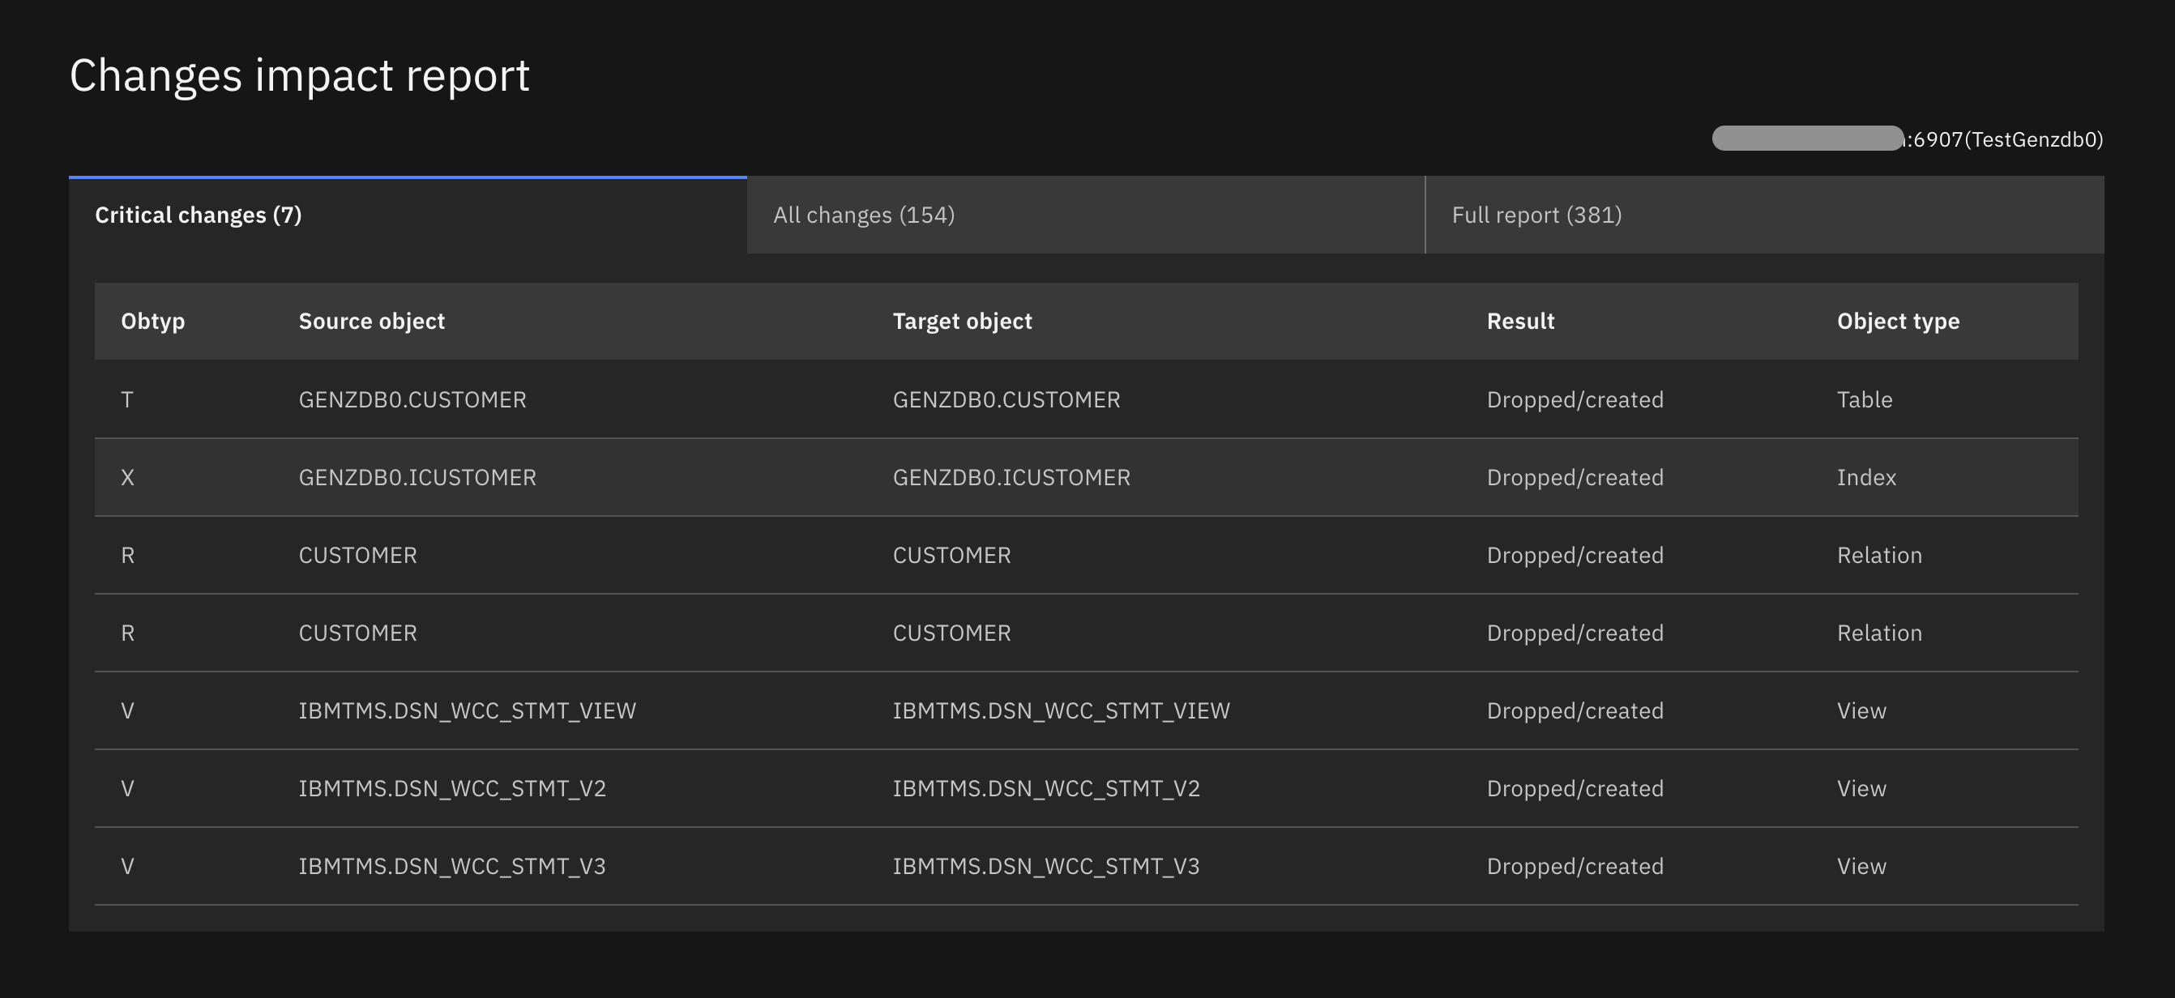Switch to the All changes (154) tab
Viewport: 2175px width, 998px height.
click(x=864, y=215)
